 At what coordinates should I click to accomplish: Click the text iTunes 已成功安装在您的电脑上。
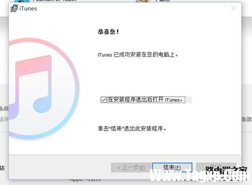(x=138, y=55)
